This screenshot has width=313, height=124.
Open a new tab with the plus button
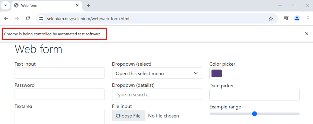(x=88, y=5)
